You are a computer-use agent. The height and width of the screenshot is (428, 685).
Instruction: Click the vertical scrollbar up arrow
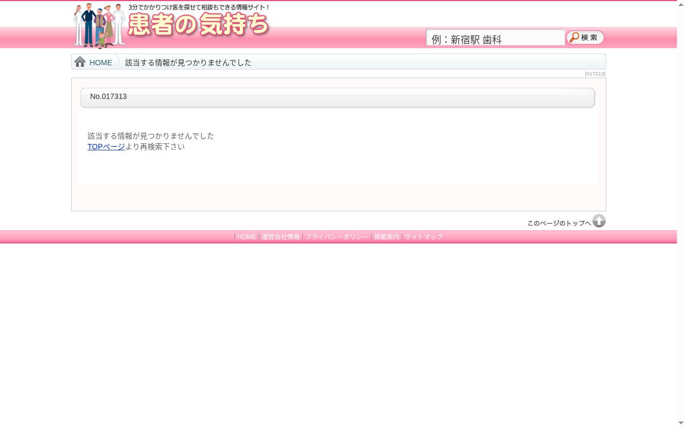tap(681, 4)
